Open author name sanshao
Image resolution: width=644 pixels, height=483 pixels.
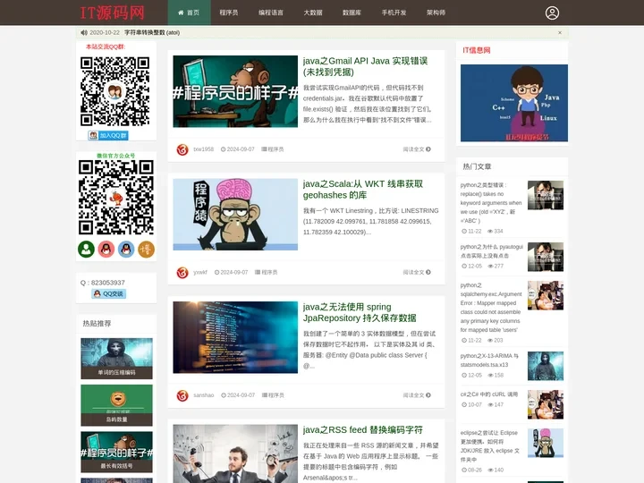coord(203,395)
